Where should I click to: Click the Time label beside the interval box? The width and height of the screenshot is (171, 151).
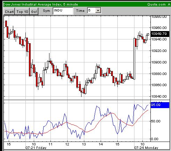click(x=80, y=11)
